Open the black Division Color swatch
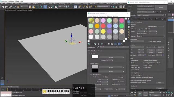This screenshot has height=97, width=174. (95, 71)
